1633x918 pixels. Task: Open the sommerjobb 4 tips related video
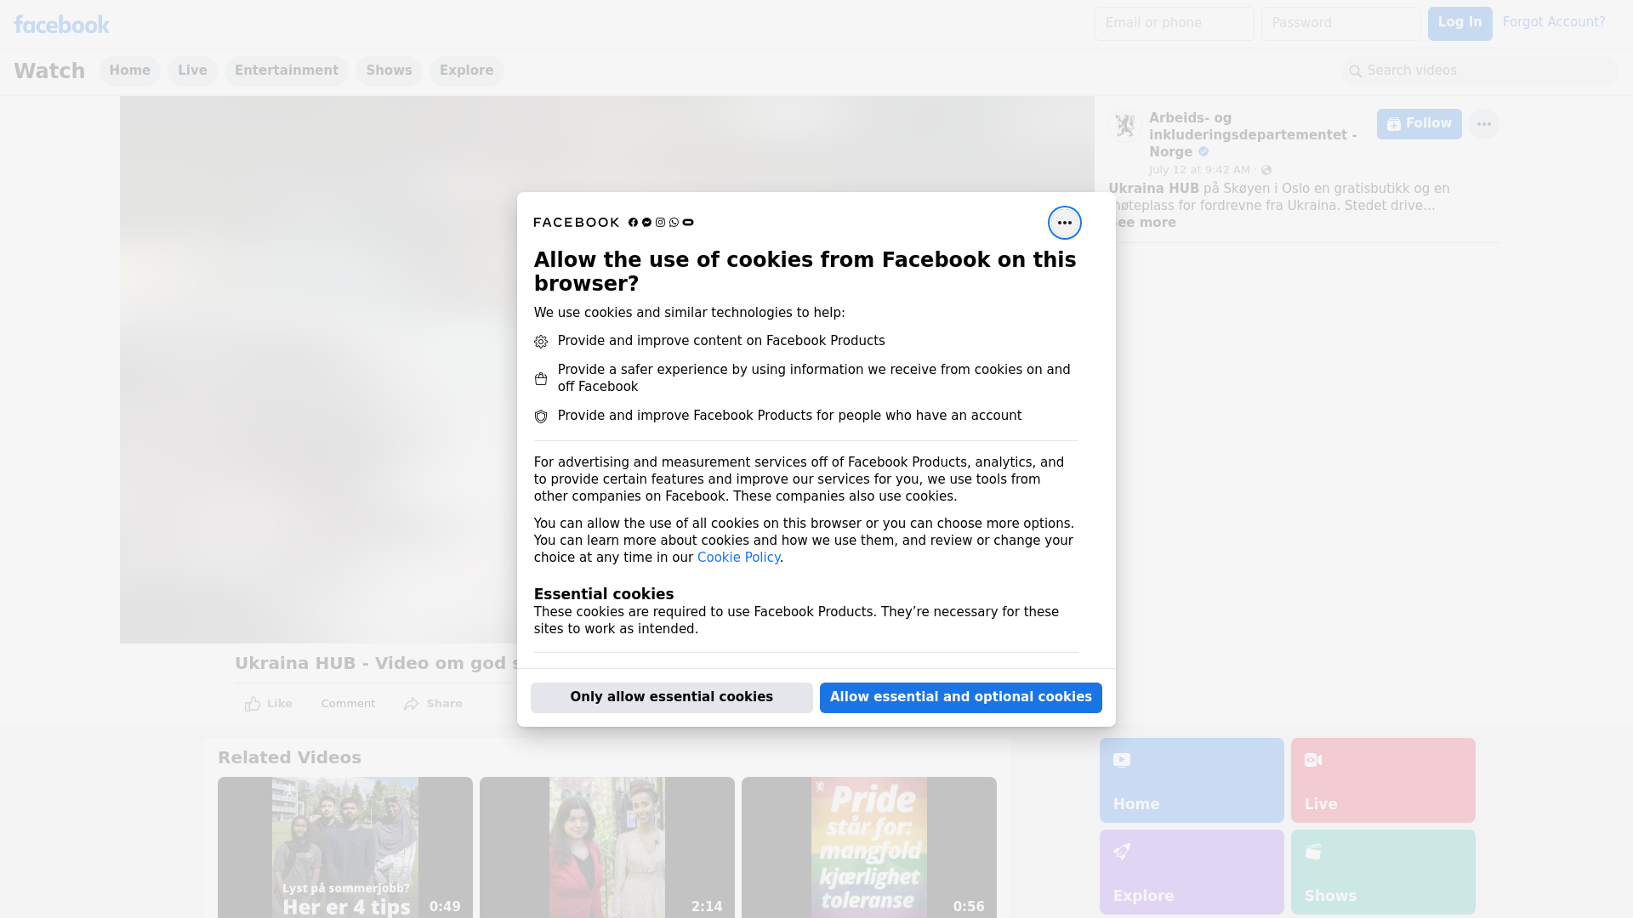[x=345, y=847]
